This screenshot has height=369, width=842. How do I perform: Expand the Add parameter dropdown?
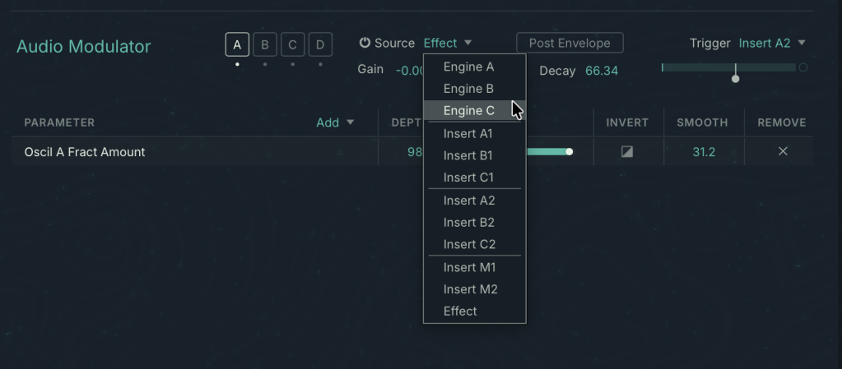pos(335,122)
